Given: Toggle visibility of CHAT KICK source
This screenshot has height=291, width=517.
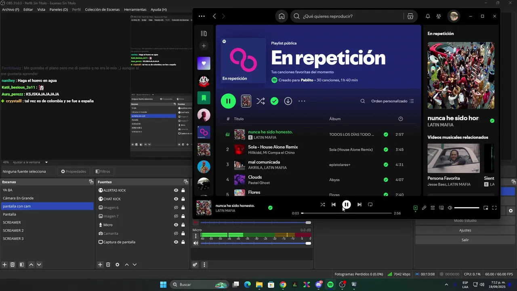Looking at the screenshot, I should 176,199.
